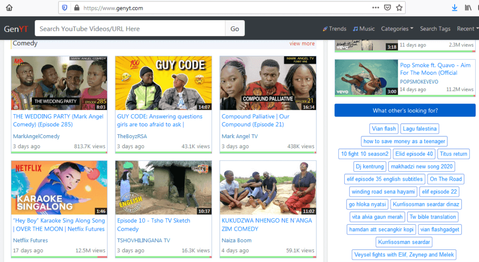
Task: Click TSHOVHILINGANA TV channel name
Action: pos(144,240)
